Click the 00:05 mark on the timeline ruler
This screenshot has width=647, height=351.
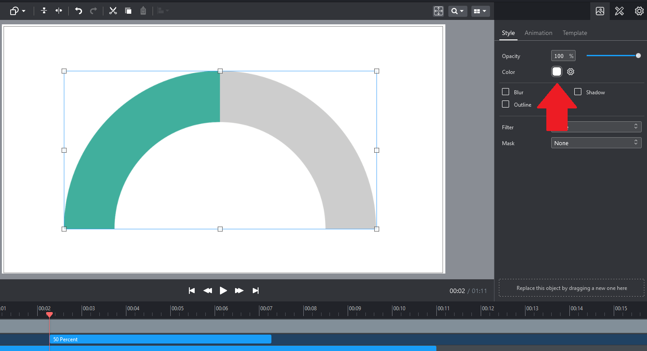pos(177,308)
